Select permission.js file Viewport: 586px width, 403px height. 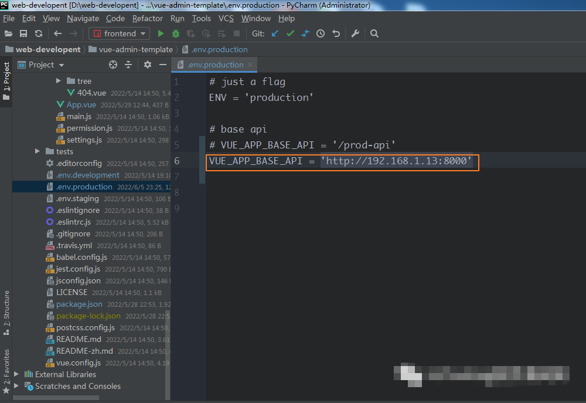click(x=89, y=128)
